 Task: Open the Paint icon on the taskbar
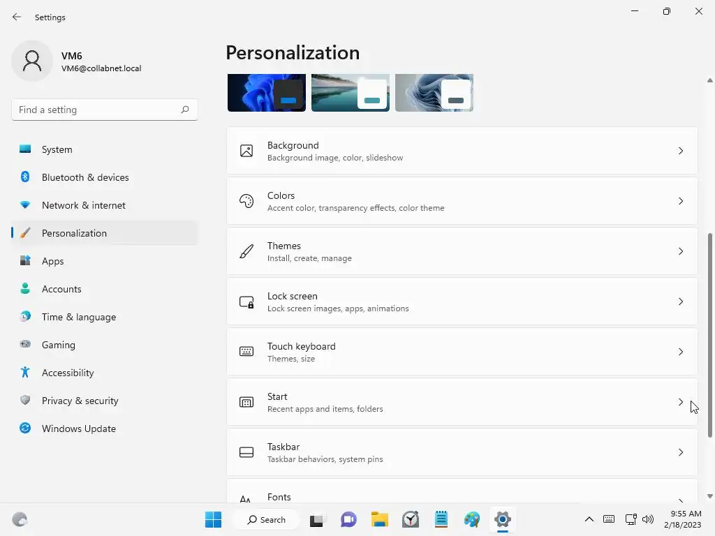[472, 519]
